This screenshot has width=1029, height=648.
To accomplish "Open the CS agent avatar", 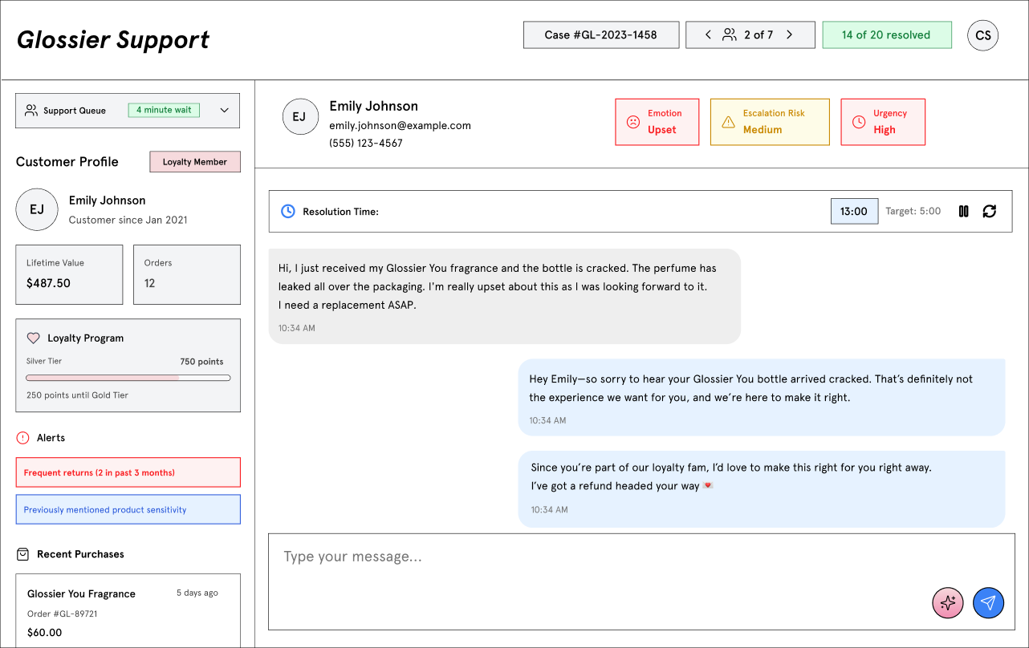I will (x=982, y=35).
